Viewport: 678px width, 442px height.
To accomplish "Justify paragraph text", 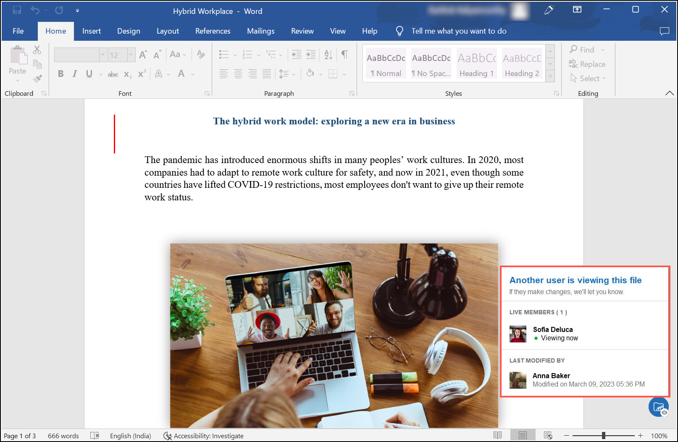I will click(267, 74).
